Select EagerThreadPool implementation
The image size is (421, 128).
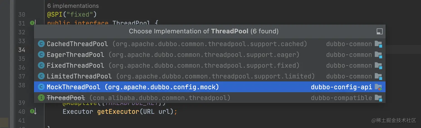[210, 55]
